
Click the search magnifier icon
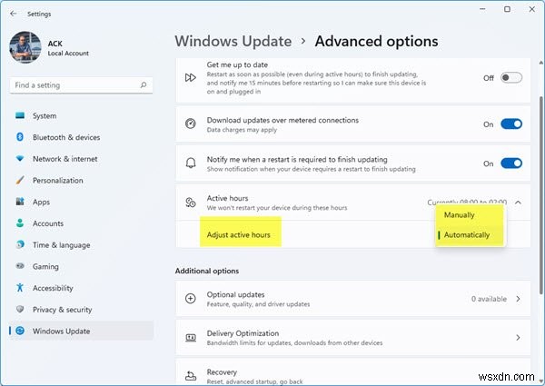(x=144, y=84)
